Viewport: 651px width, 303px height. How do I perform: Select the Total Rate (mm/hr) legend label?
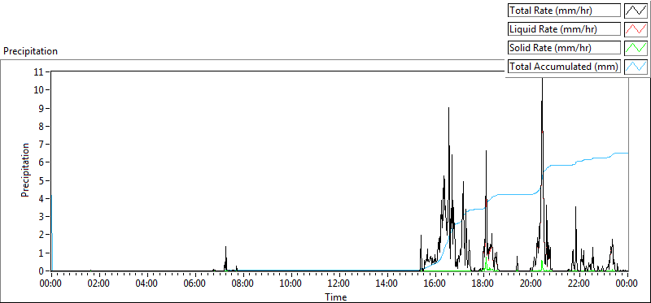(564, 11)
